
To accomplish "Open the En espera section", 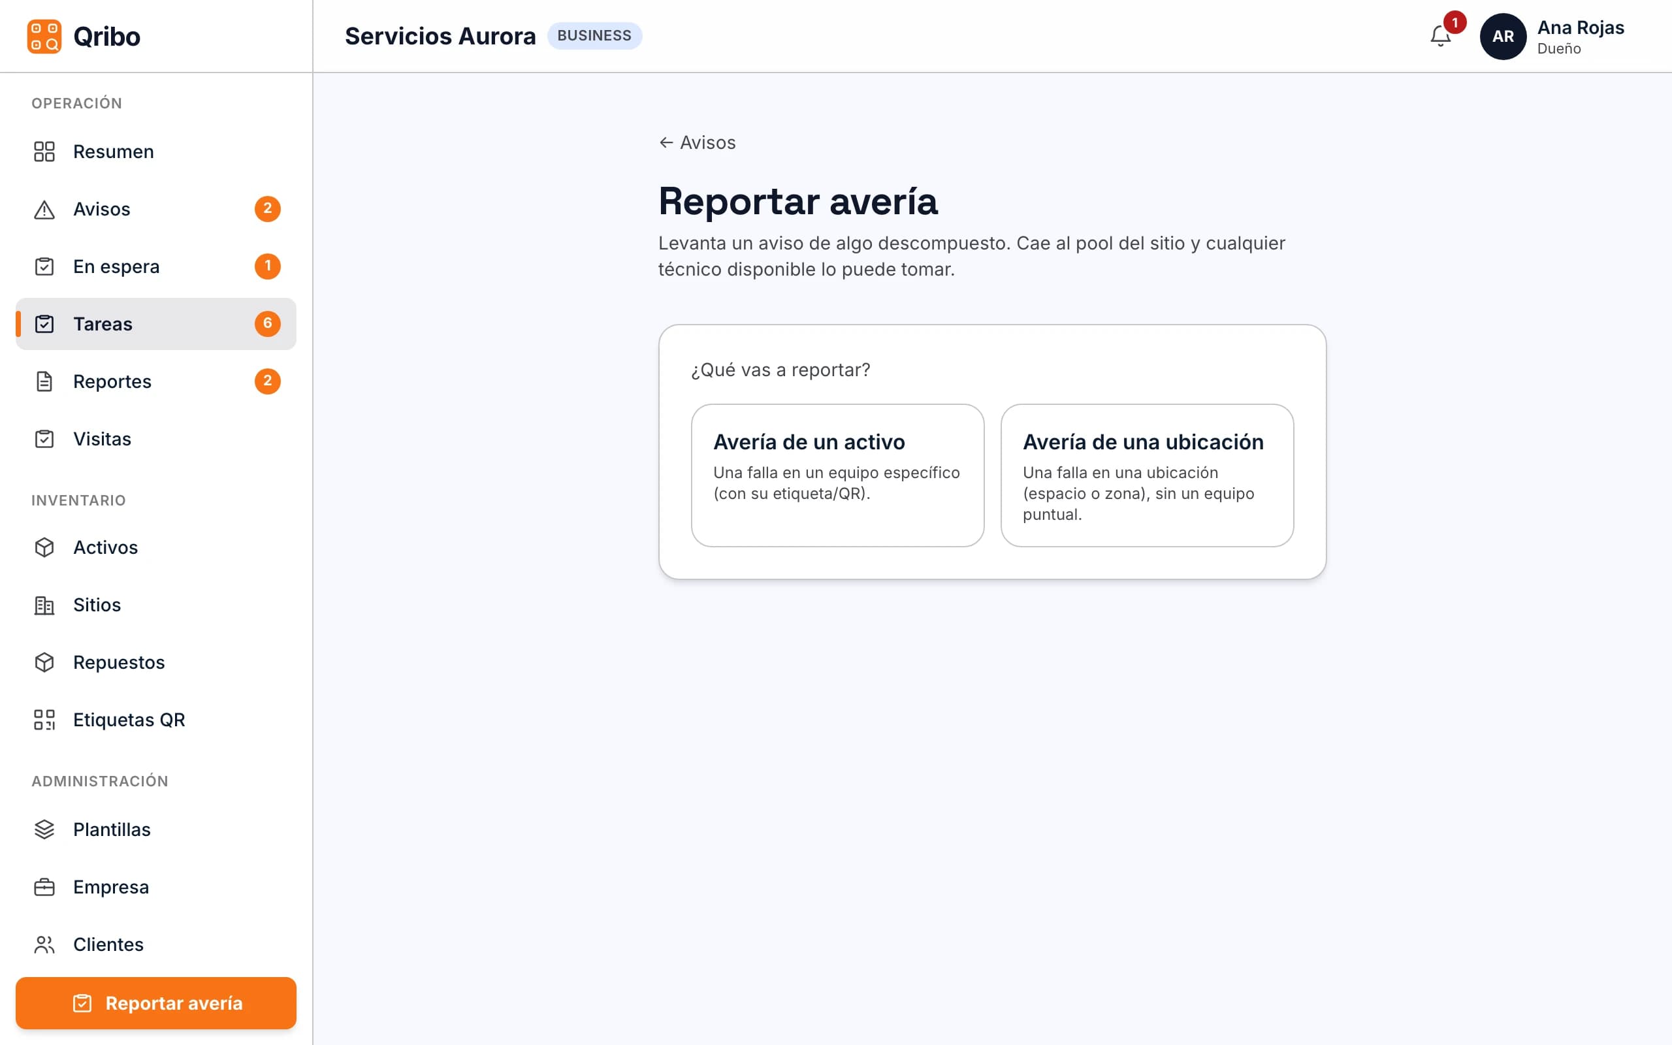I will (156, 266).
